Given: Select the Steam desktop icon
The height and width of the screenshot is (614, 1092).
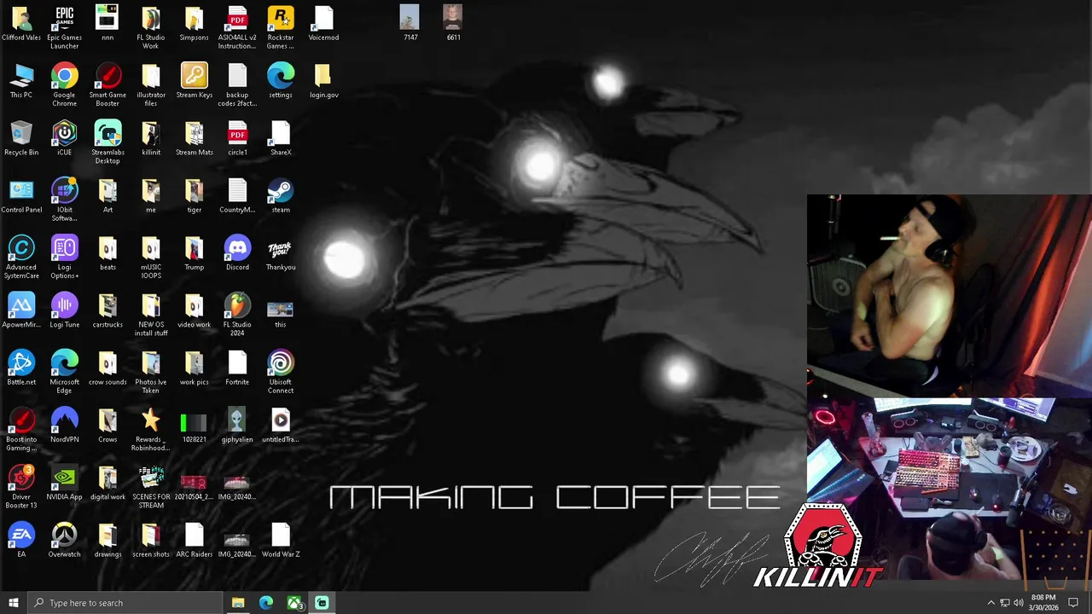Looking at the screenshot, I should click(x=281, y=196).
